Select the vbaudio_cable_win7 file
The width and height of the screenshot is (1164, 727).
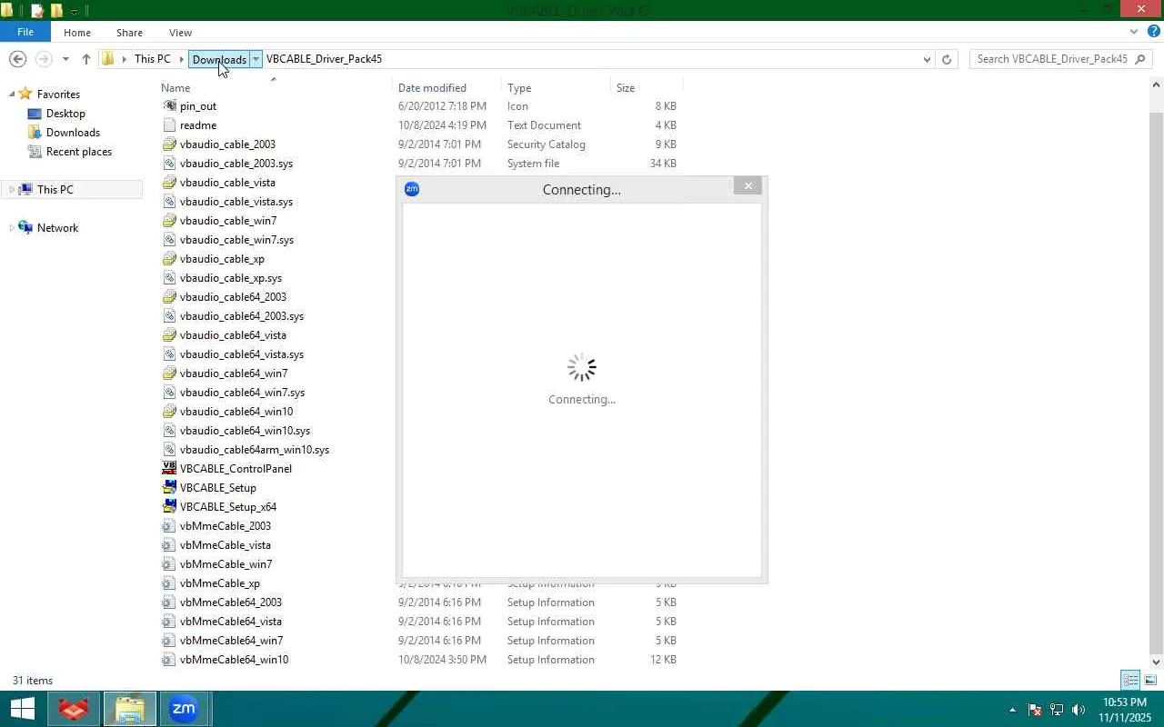pyautogui.click(x=227, y=221)
